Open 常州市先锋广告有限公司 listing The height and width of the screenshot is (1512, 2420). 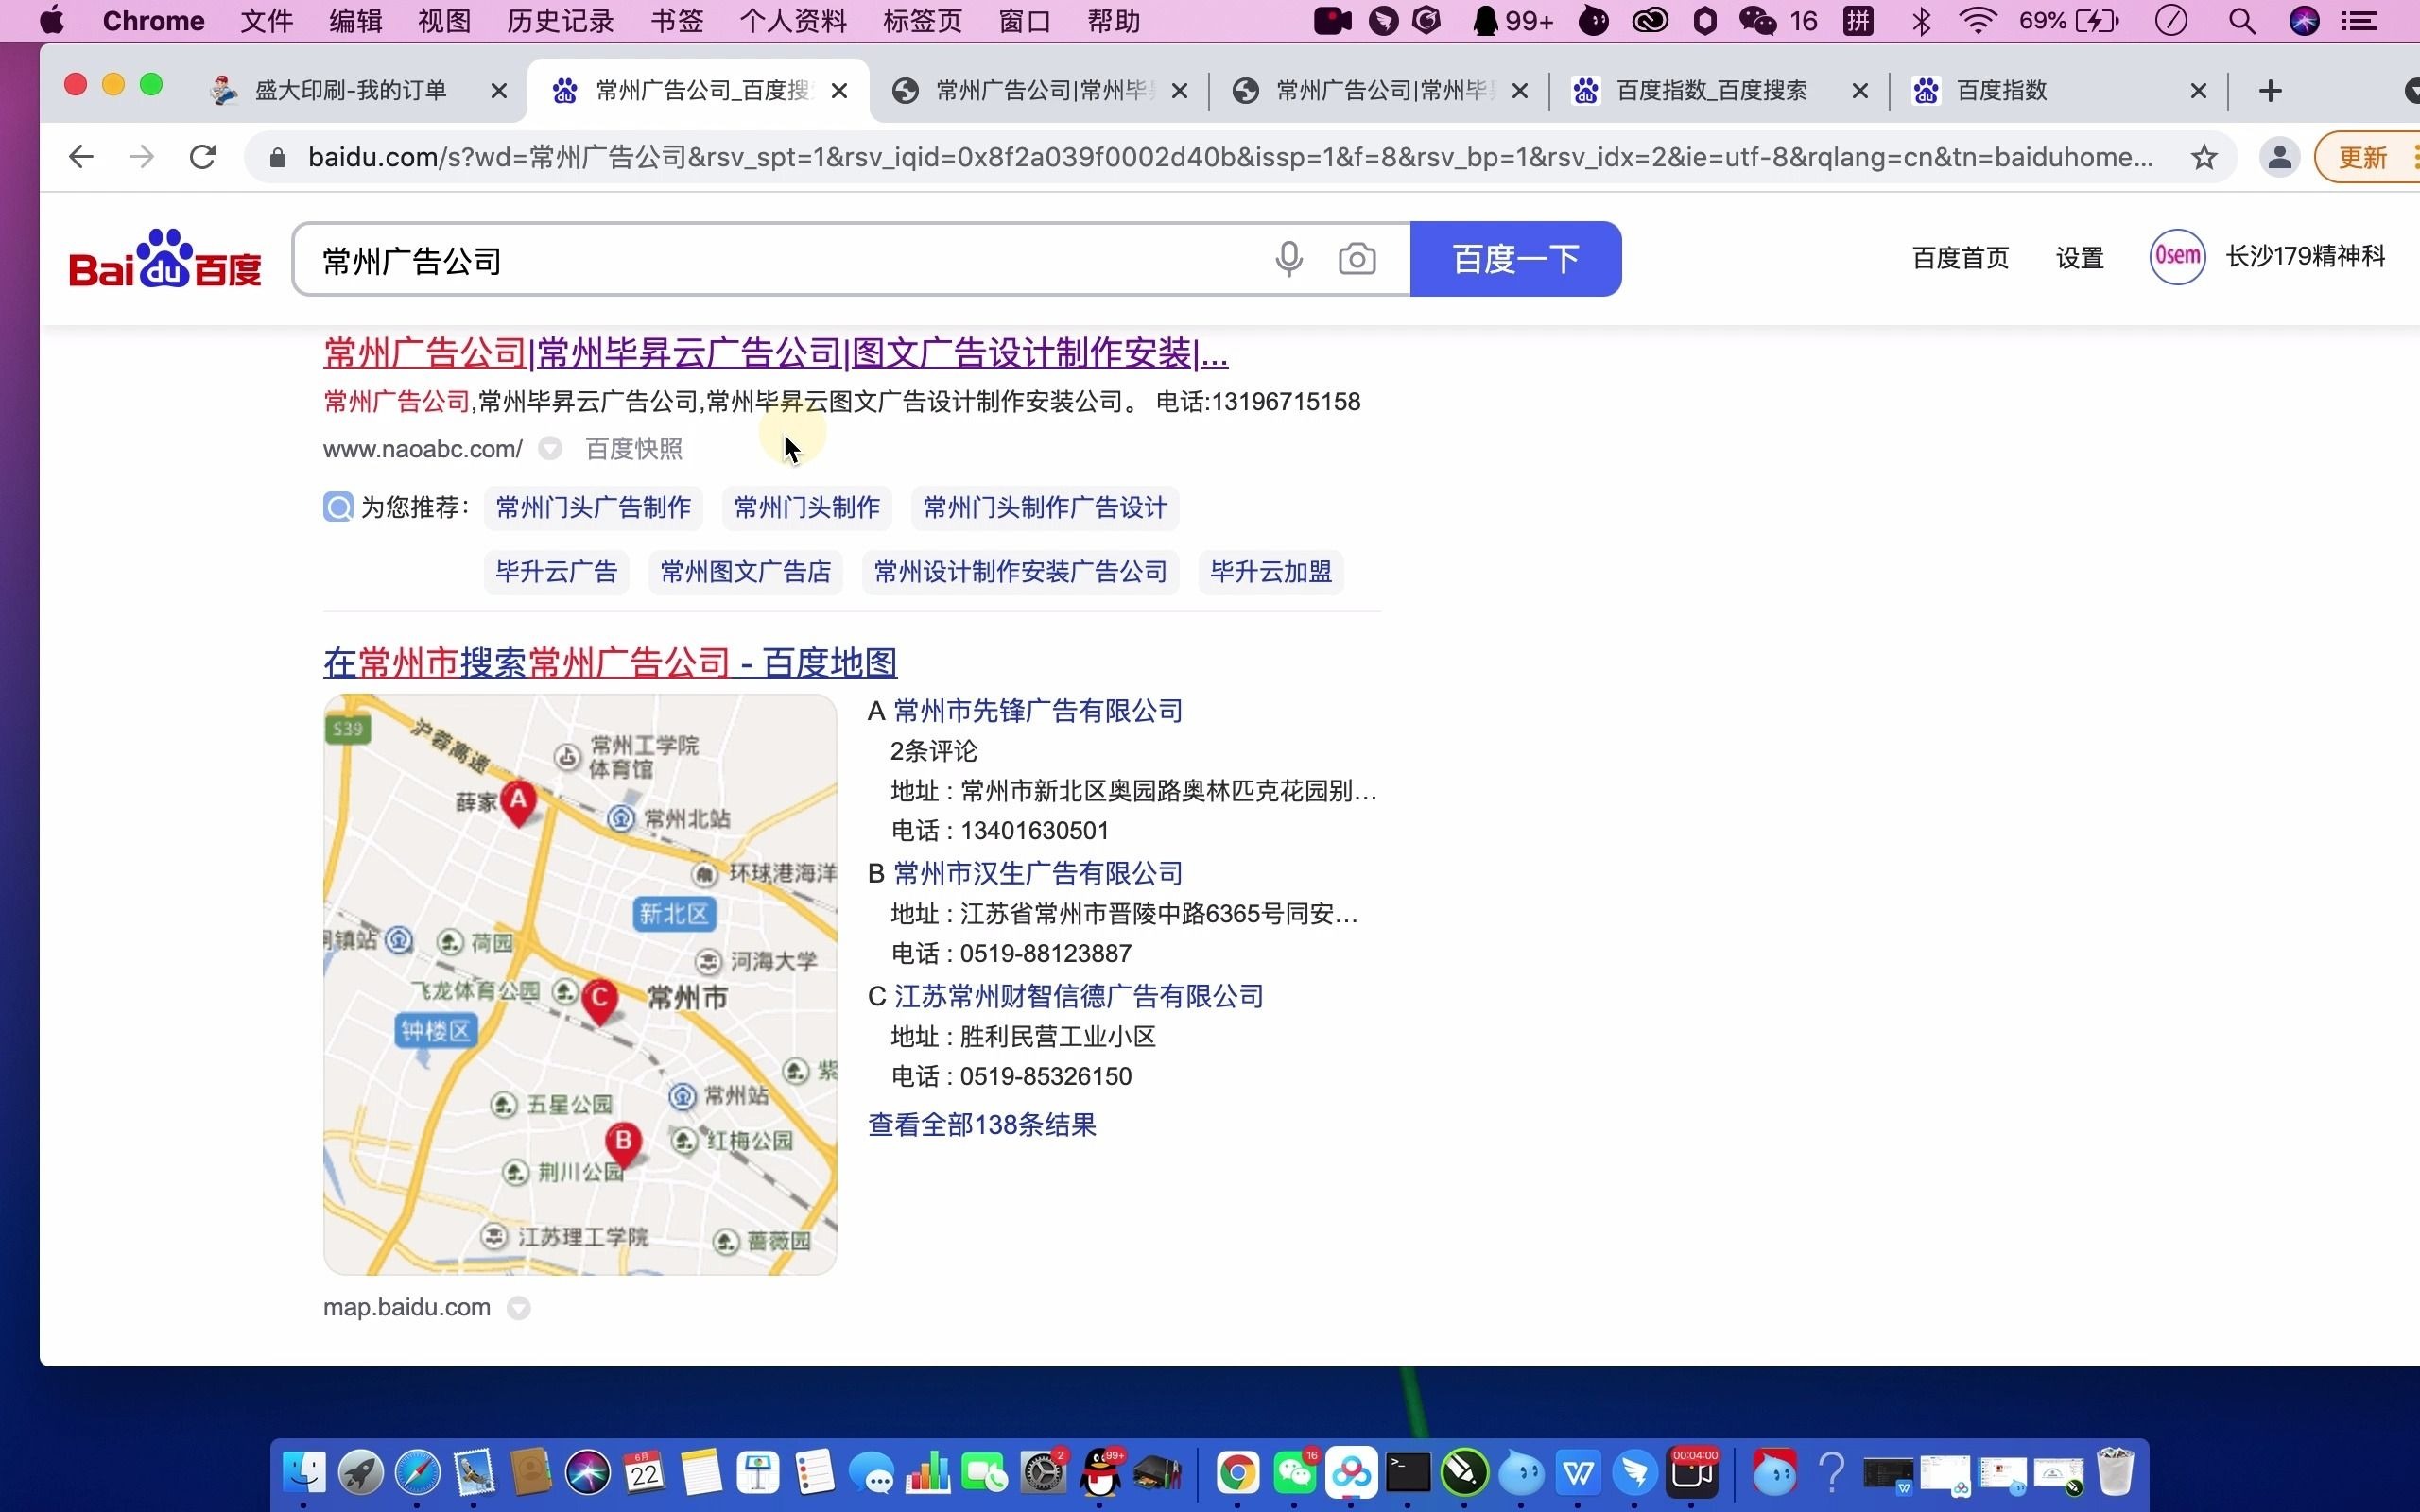(x=1038, y=711)
